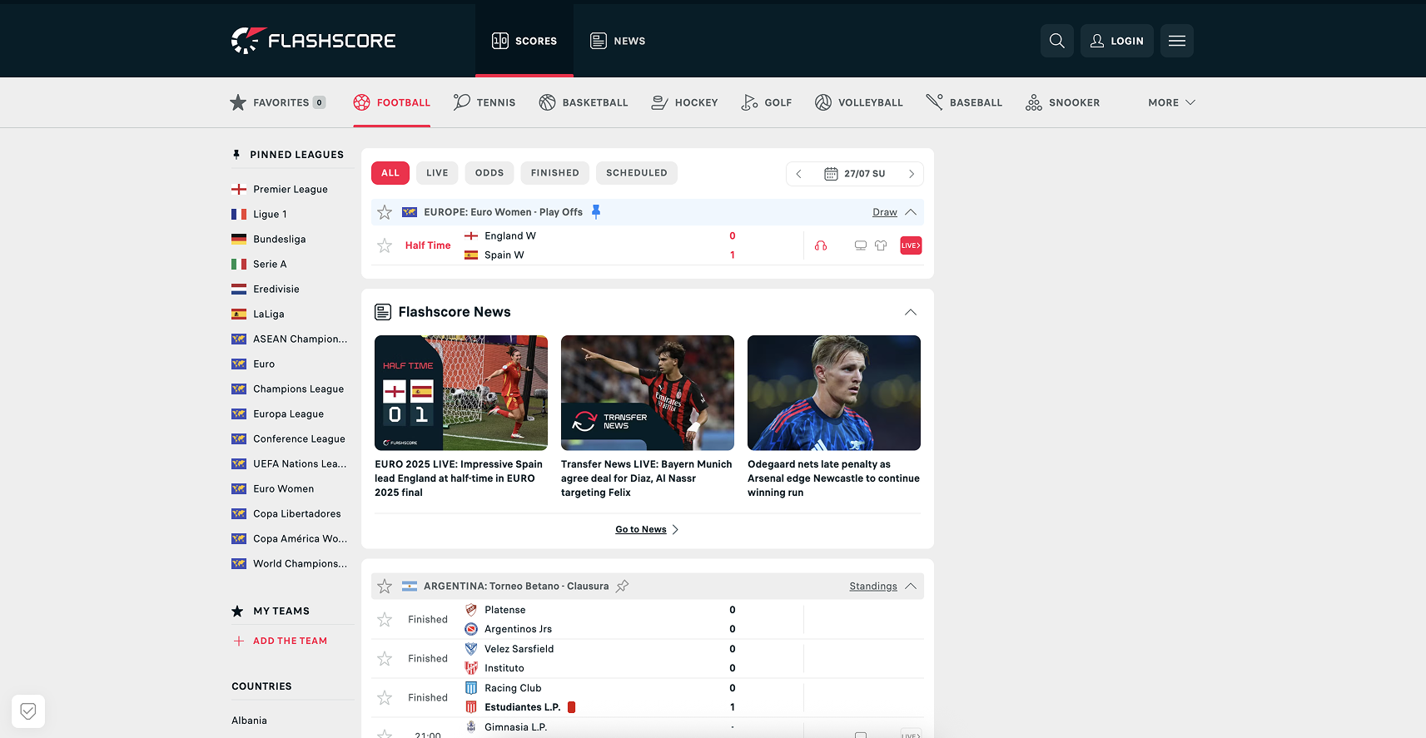
Task: Open the Draw link for Euro Women
Action: point(885,212)
